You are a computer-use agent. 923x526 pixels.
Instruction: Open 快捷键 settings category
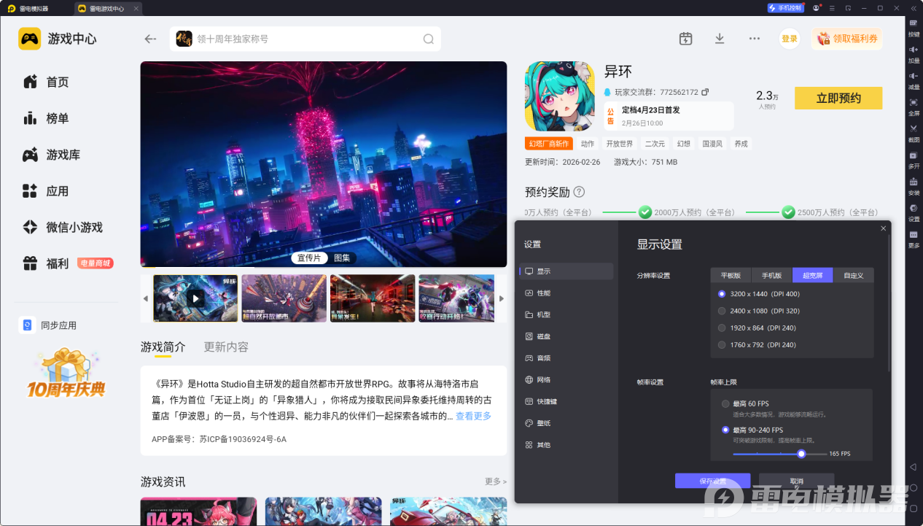pos(566,401)
